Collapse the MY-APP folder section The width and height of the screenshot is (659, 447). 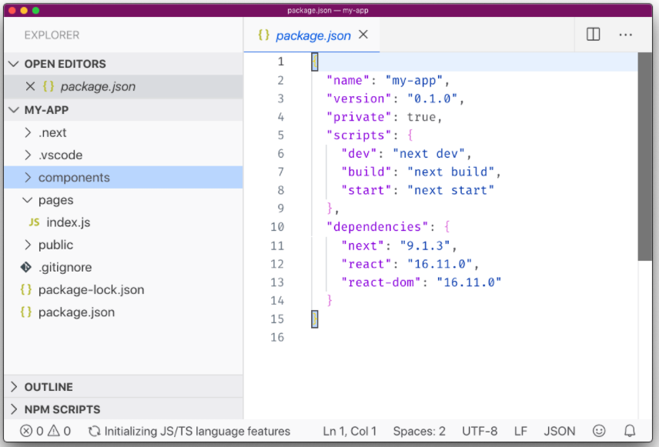click(x=14, y=110)
